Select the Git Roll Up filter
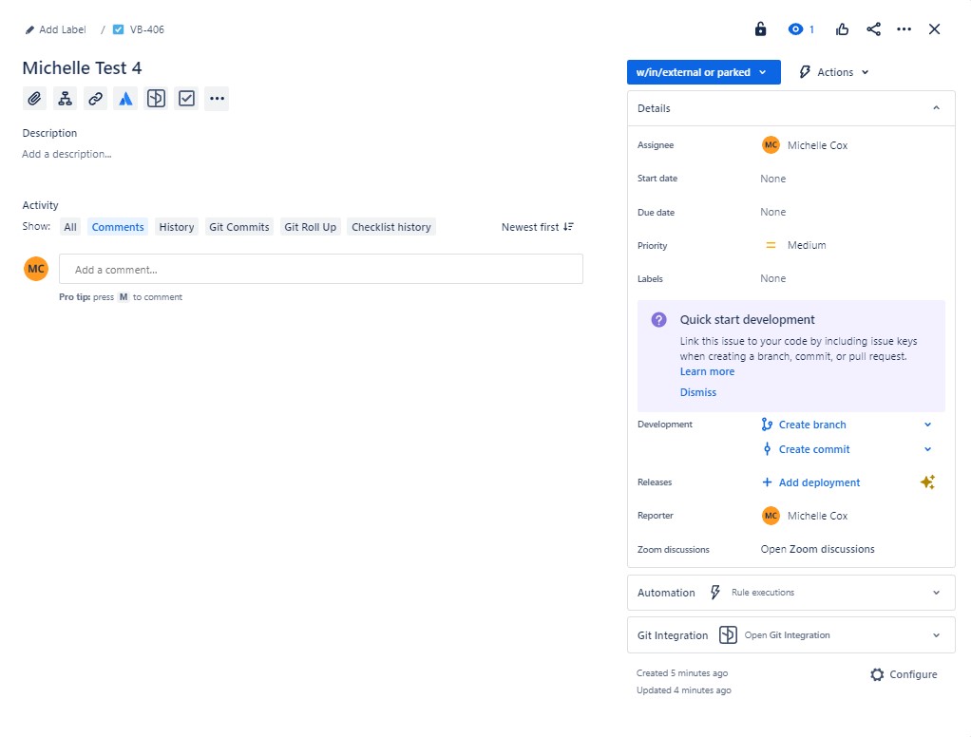The width and height of the screenshot is (971, 737). point(311,227)
